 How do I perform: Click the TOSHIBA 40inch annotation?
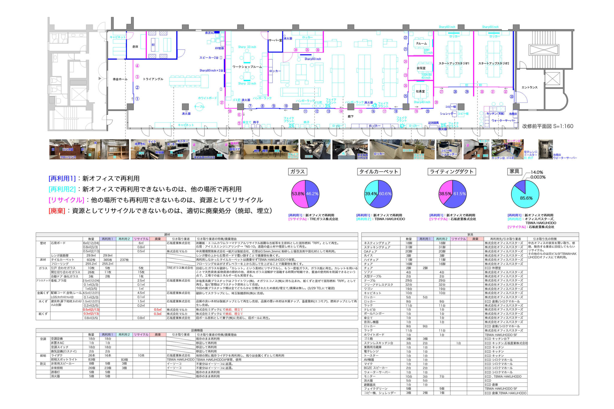[426, 76]
